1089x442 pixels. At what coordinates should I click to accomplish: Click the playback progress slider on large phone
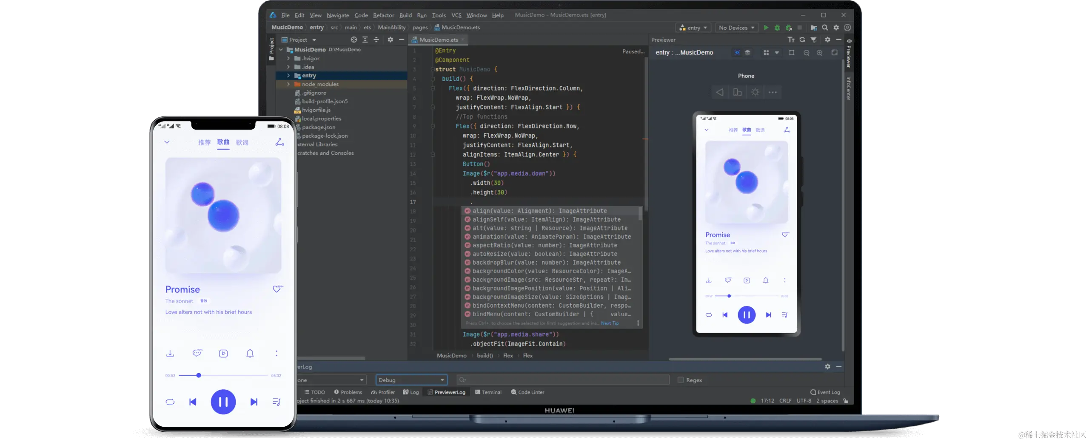point(223,375)
